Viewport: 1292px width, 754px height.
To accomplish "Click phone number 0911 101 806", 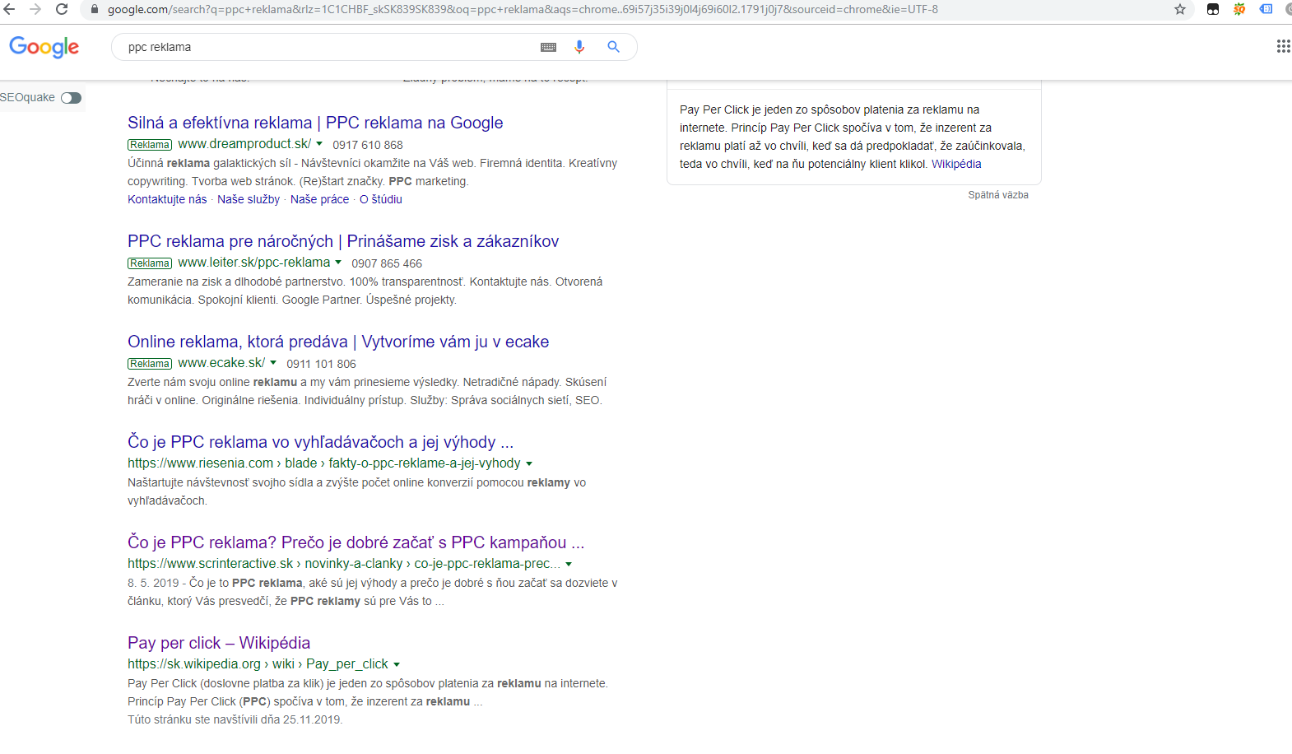I will click(x=321, y=364).
